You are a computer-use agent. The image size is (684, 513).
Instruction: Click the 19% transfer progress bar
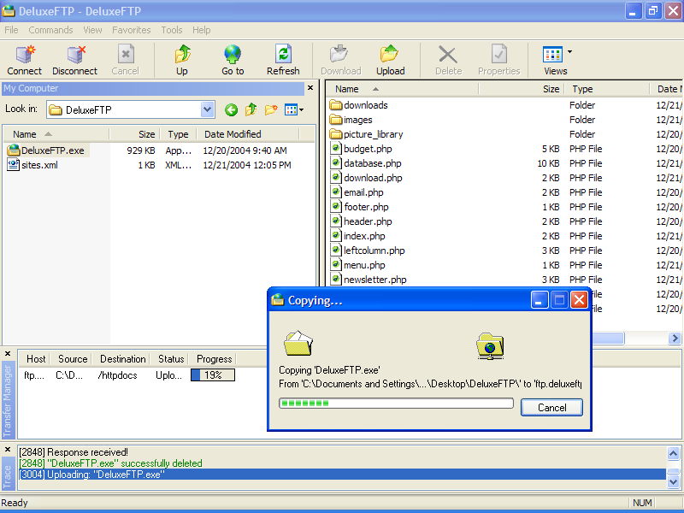tap(213, 375)
